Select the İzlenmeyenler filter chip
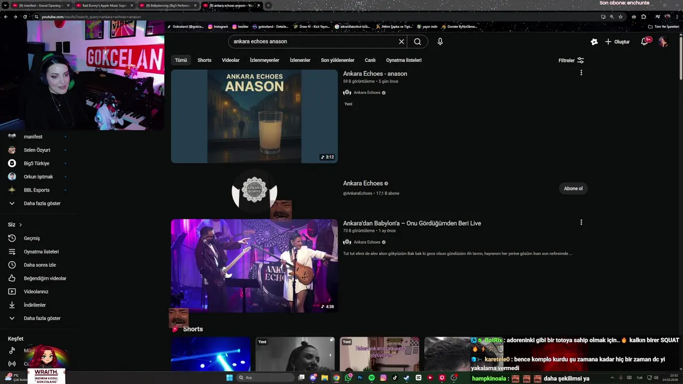The width and height of the screenshot is (683, 384). (x=265, y=60)
